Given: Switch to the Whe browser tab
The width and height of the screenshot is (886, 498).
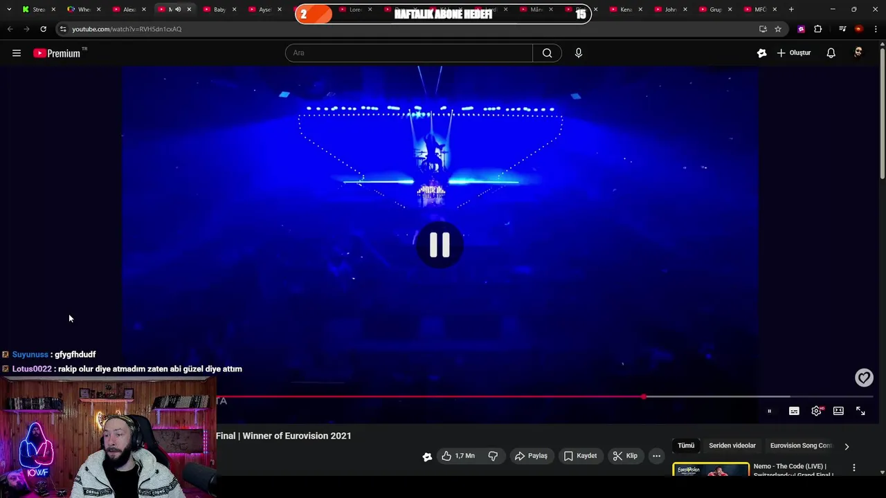Looking at the screenshot, I should pos(83,9).
